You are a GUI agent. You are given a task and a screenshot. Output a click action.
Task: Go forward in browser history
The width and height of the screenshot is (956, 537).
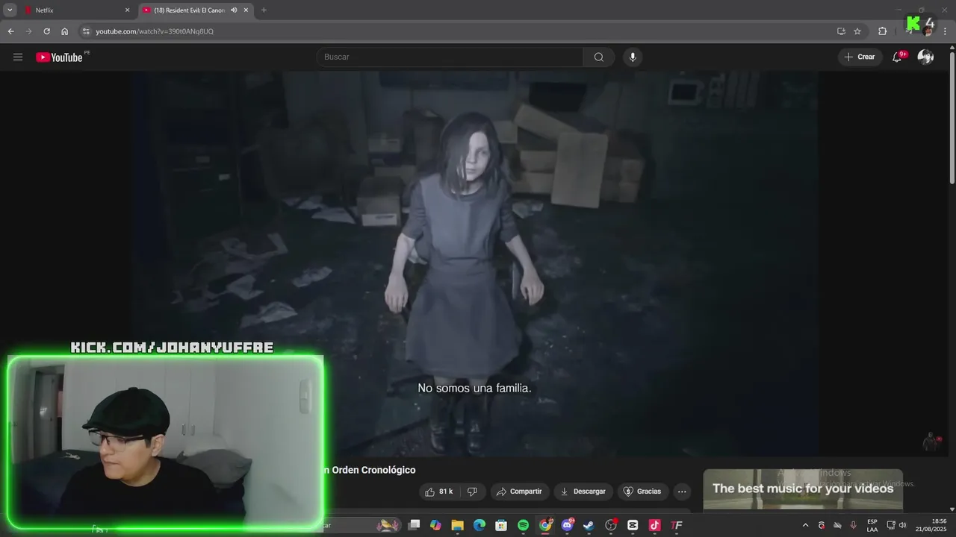[28, 31]
